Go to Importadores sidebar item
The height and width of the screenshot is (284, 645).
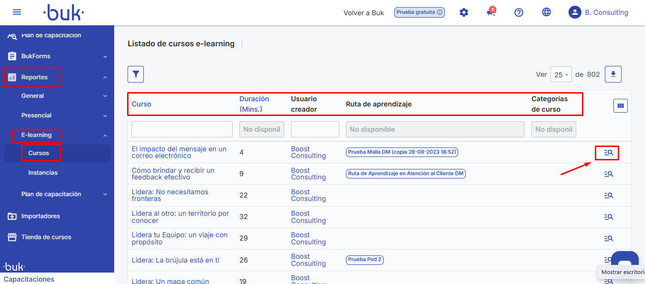pyautogui.click(x=41, y=216)
